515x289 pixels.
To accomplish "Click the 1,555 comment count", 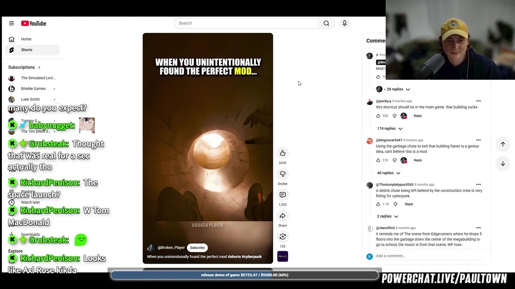I will pyautogui.click(x=282, y=205).
